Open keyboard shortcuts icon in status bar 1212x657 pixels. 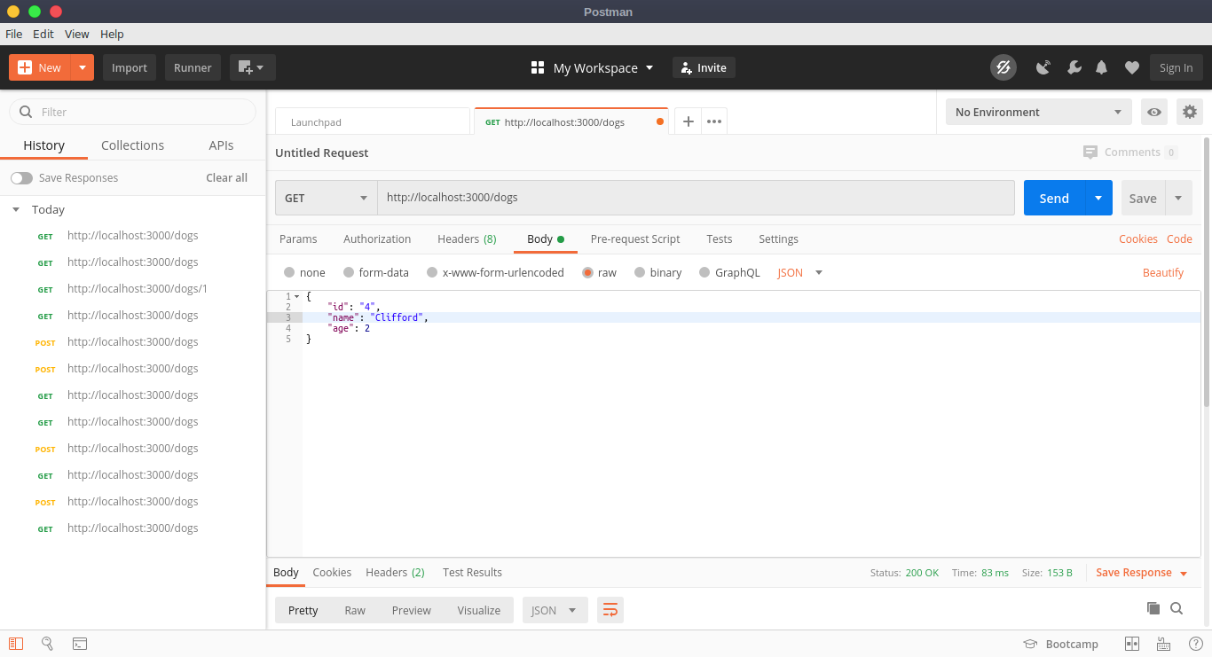pos(1163,644)
